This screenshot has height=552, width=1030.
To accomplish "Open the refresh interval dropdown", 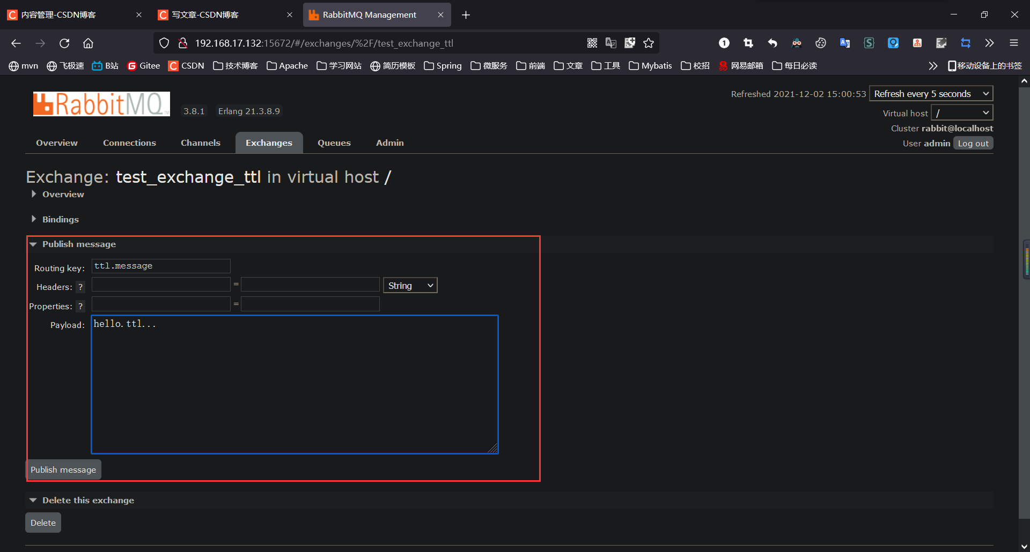I will tap(931, 94).
